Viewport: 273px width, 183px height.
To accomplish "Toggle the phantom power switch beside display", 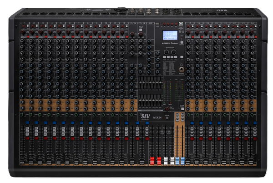I will click(182, 42).
